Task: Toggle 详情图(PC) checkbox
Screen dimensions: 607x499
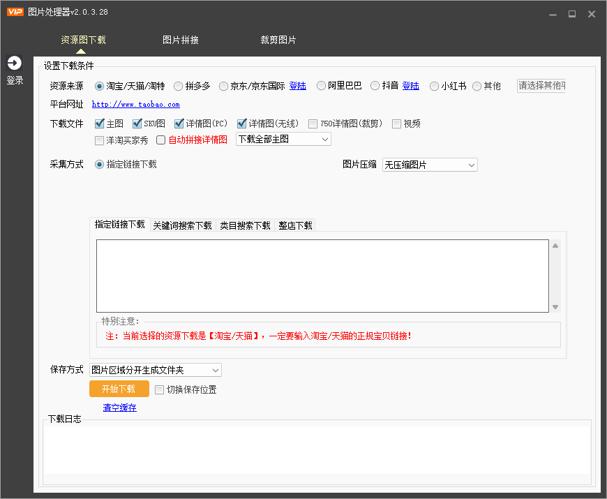Action: [x=179, y=124]
